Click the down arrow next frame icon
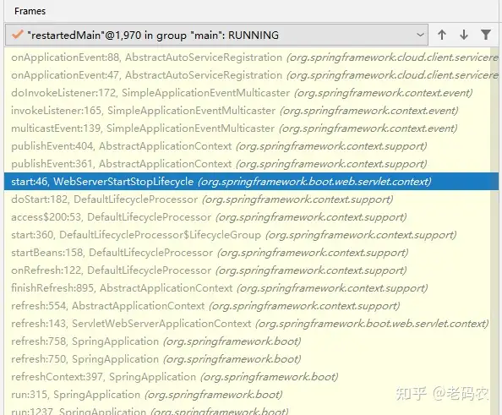The width and height of the screenshot is (502, 415). tap(464, 35)
